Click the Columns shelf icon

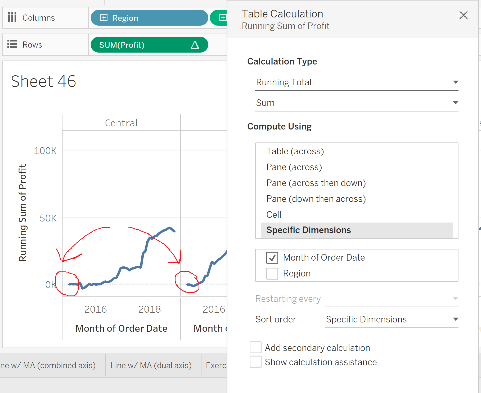(12, 17)
